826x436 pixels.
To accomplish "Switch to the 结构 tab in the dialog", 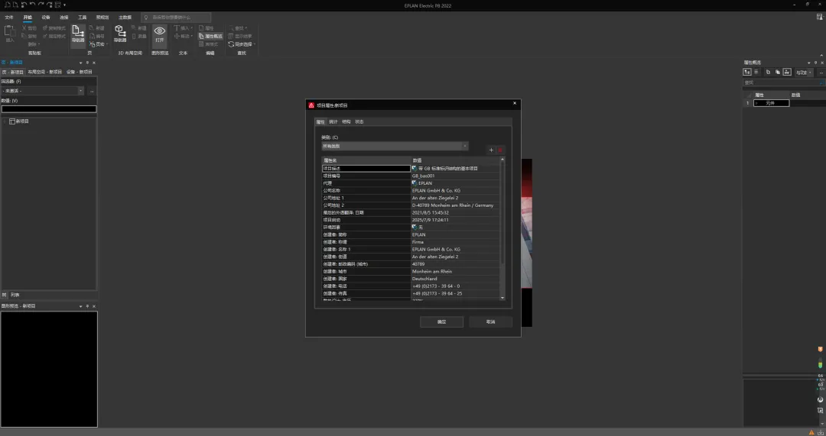I will [x=346, y=122].
